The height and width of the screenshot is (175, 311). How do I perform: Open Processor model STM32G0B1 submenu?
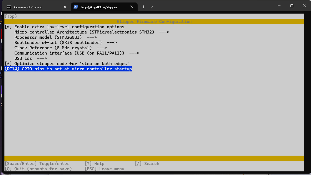55,37
